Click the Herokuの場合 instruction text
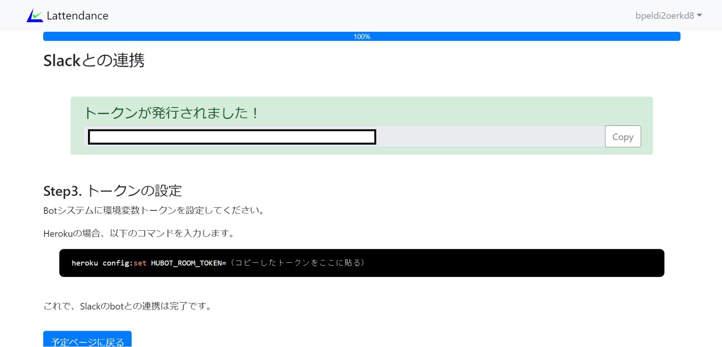The width and height of the screenshot is (722, 347). [139, 233]
